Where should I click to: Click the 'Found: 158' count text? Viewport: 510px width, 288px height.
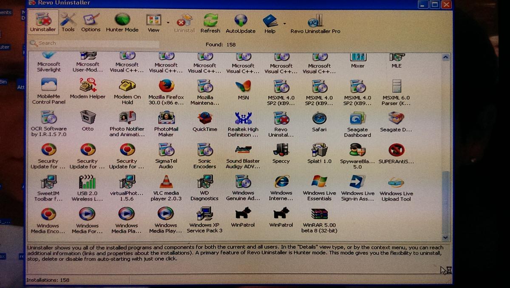tap(221, 44)
